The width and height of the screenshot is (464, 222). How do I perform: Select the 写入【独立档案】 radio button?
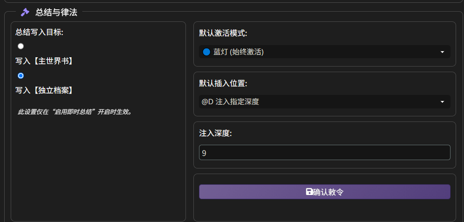20,75
